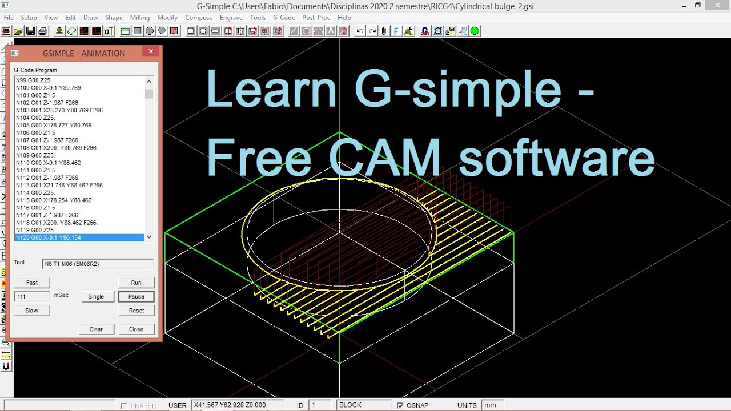Click the Undo arrow icon
Screen dimensions: 731x411
pyautogui.click(x=360, y=31)
